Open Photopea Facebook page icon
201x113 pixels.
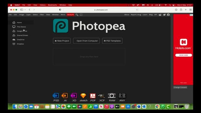tap(168, 15)
